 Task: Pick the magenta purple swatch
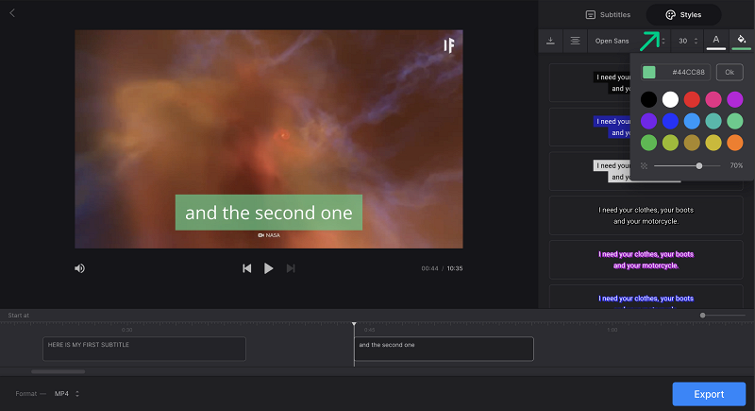(x=735, y=100)
